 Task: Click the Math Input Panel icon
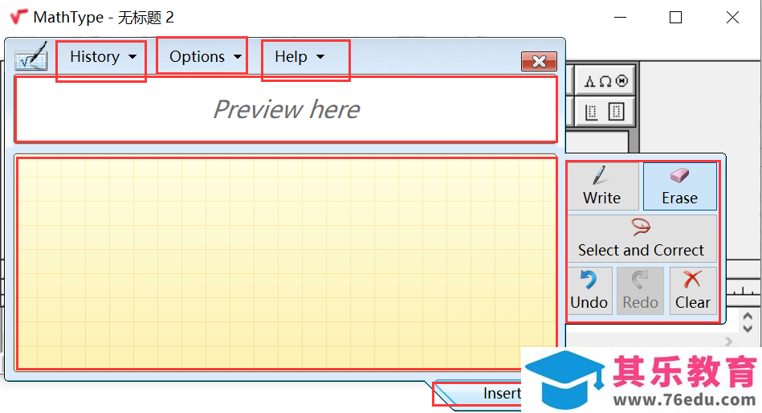[x=31, y=57]
